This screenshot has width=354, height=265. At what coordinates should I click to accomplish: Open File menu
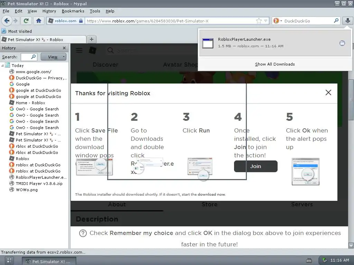pos(6,11)
